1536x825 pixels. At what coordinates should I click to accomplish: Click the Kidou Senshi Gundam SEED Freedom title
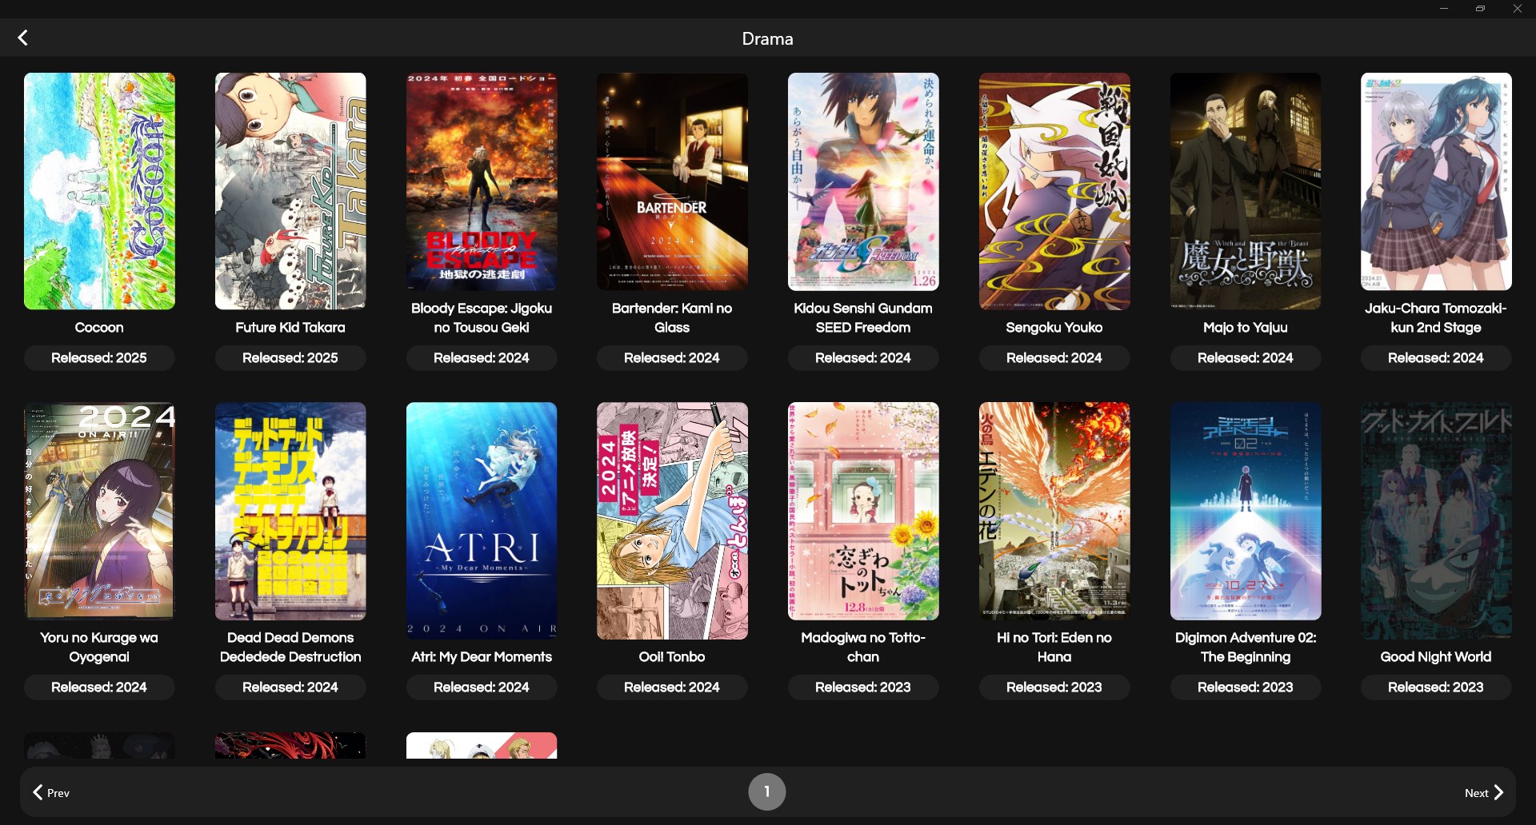[863, 317]
